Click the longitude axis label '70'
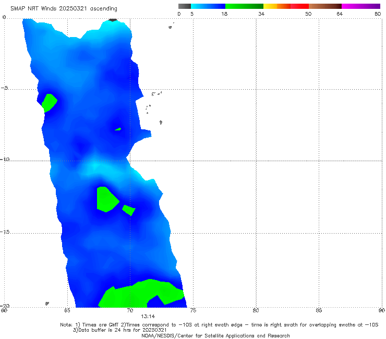This screenshot has width=386, height=339. (130, 311)
